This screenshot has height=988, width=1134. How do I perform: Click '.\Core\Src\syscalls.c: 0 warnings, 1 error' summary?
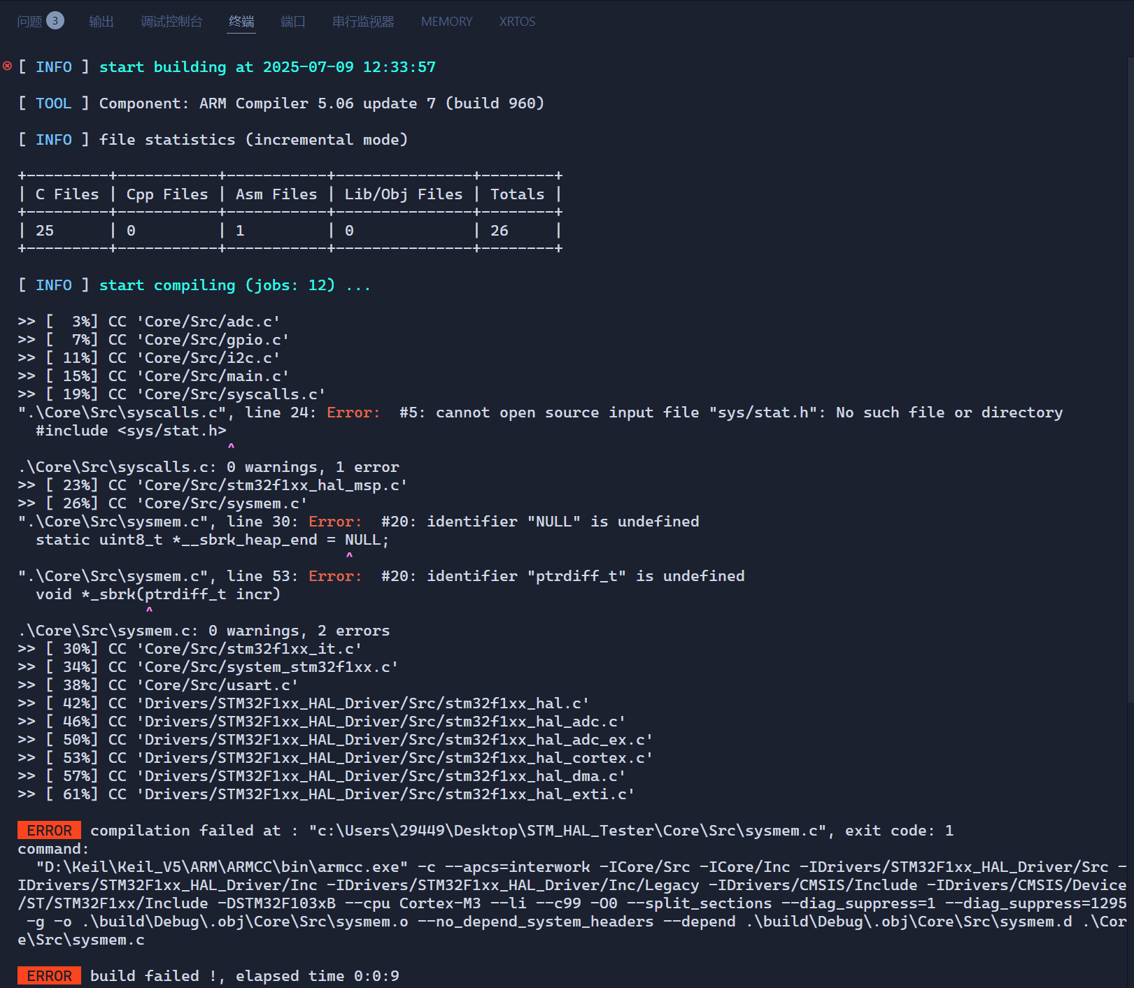point(208,467)
